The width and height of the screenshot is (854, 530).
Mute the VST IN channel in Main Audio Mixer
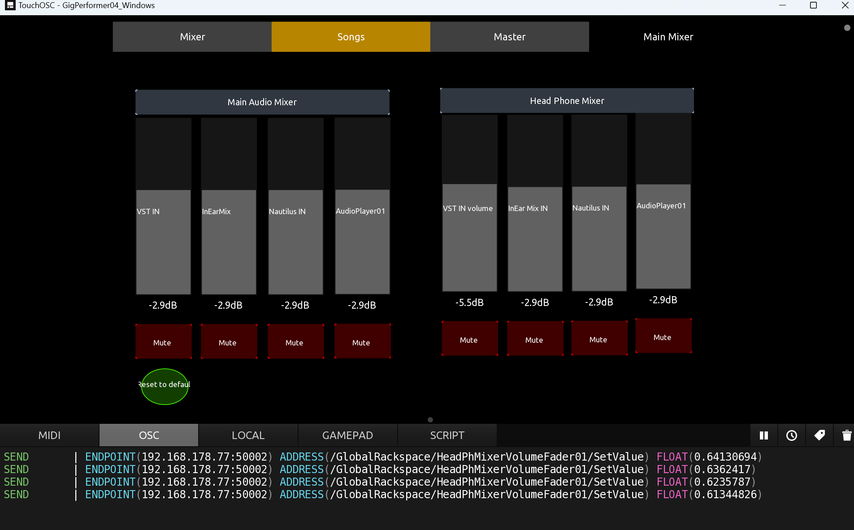[164, 341]
